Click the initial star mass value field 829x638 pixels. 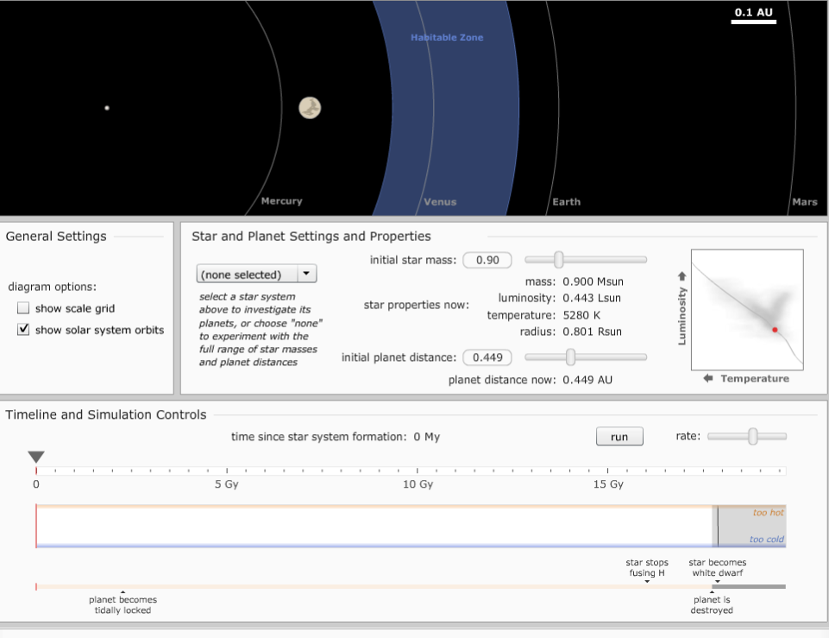[x=487, y=259]
